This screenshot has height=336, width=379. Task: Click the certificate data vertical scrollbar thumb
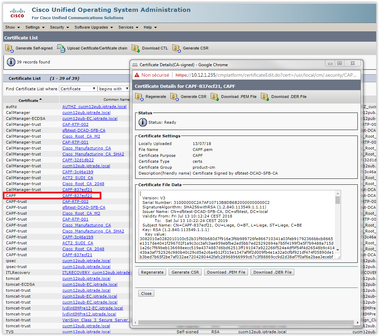coord(338,200)
